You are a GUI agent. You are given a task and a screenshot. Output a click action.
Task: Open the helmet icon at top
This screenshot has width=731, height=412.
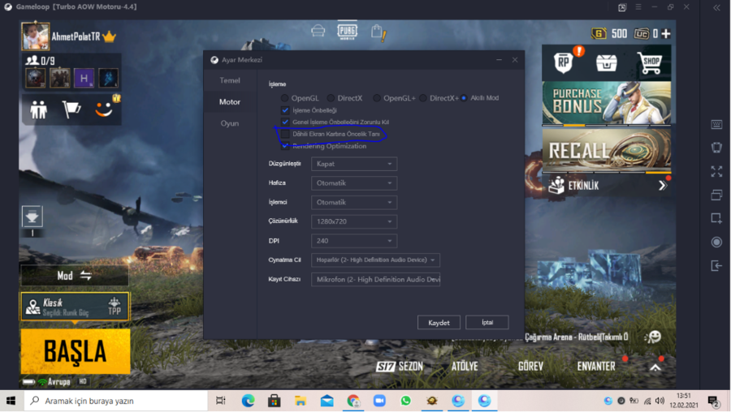coord(318,31)
